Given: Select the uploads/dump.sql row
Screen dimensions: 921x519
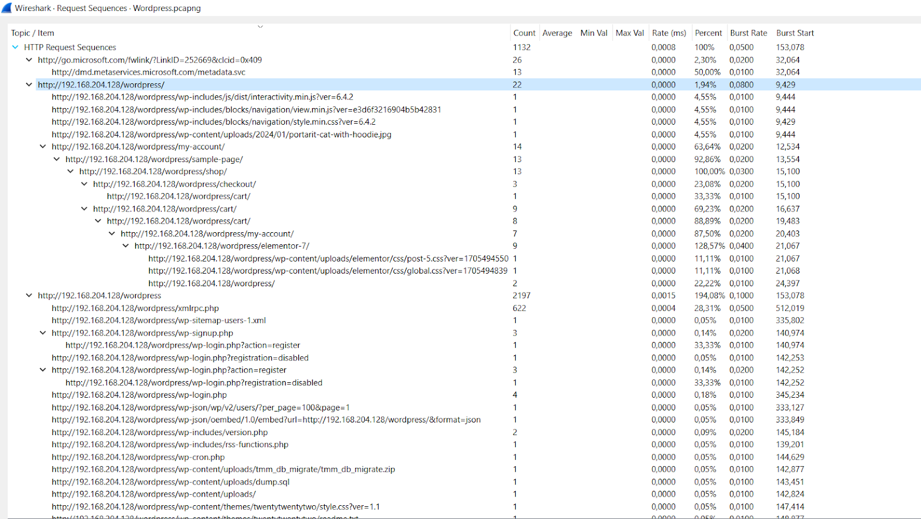Looking at the screenshot, I should (x=464, y=482).
